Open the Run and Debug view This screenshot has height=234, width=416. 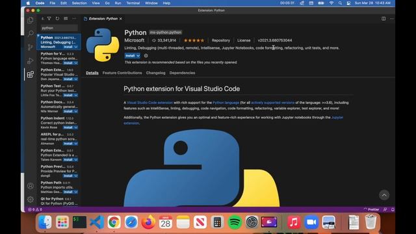click(31, 60)
